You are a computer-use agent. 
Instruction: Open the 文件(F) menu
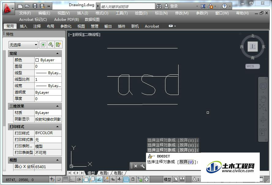(25, 13)
